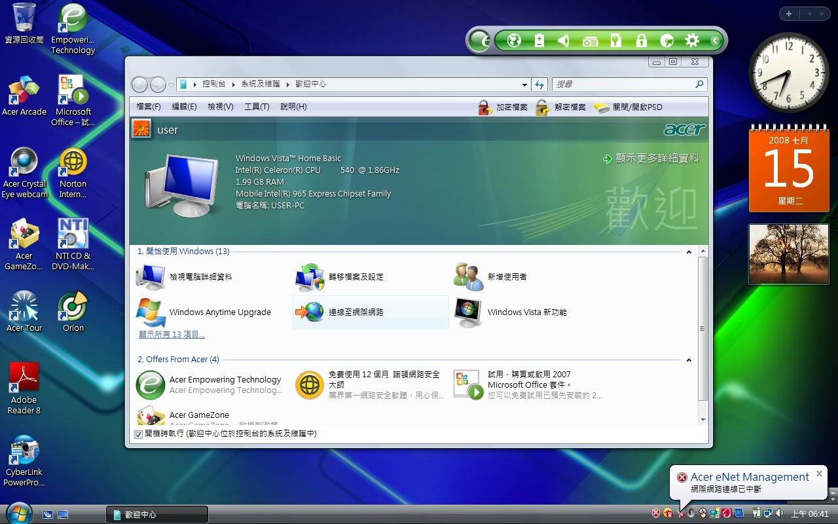
Task: Click 顯示更多詳細資料 link
Action: click(651, 159)
